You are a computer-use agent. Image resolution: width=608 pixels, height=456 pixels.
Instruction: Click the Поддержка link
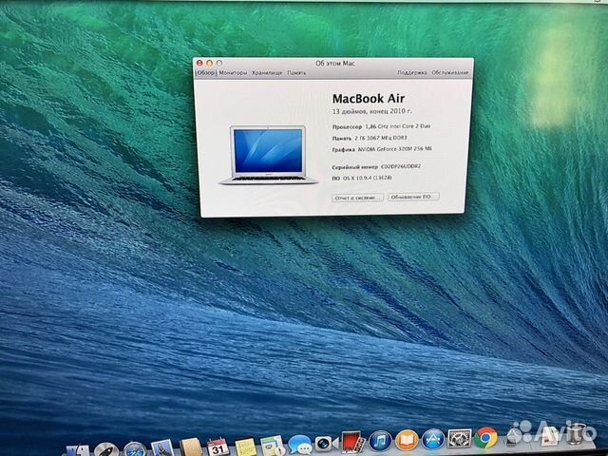point(411,72)
